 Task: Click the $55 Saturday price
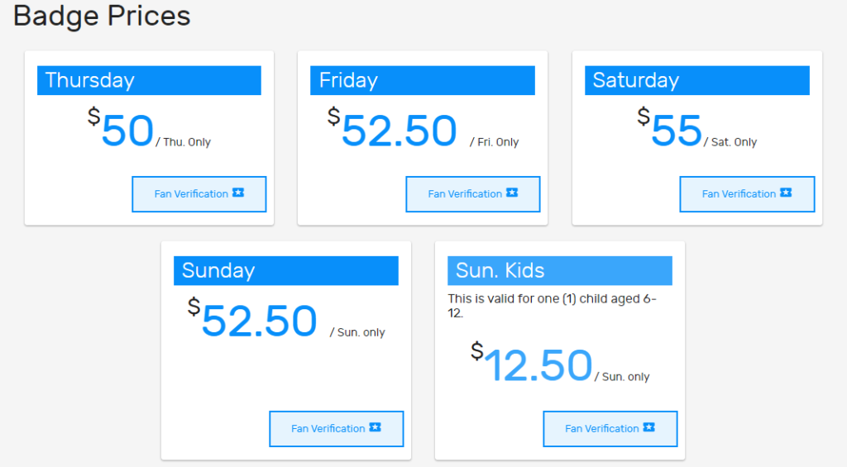click(x=670, y=128)
